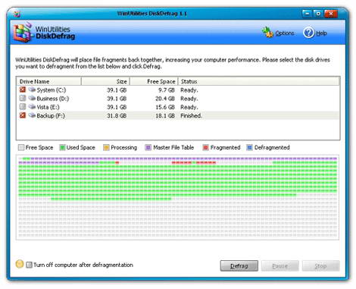Click the WinUtilities DiskDefrag logo icon

point(23,32)
